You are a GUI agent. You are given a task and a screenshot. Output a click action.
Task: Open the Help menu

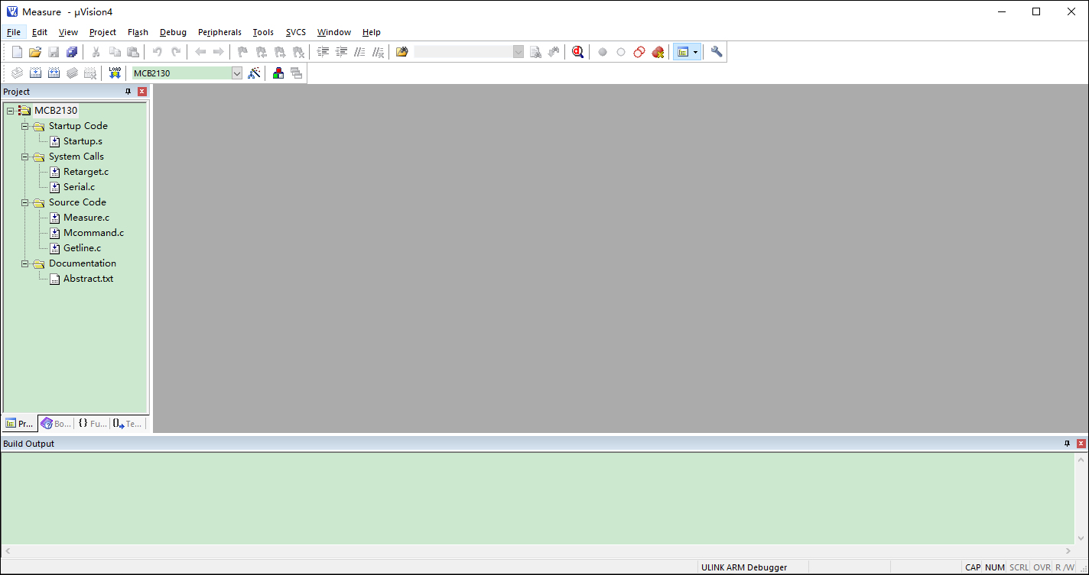tap(372, 32)
